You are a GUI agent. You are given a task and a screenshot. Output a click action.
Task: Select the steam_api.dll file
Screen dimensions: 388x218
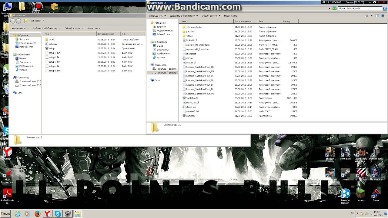[x=191, y=103]
